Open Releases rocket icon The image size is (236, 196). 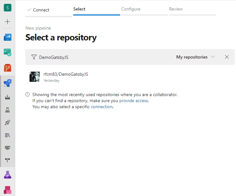point(7,122)
